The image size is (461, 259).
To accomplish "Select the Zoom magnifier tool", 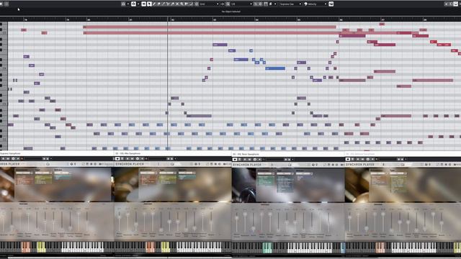I will pyautogui.click(x=182, y=4).
